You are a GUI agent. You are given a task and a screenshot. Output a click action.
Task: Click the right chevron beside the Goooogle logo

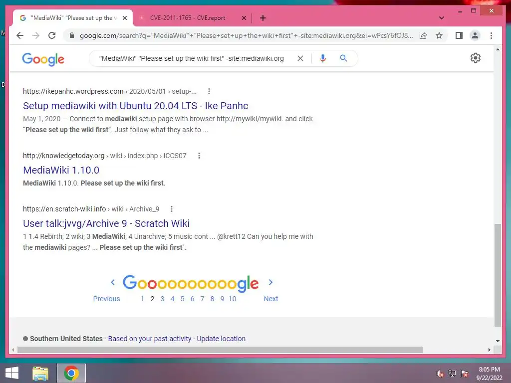pos(270,282)
